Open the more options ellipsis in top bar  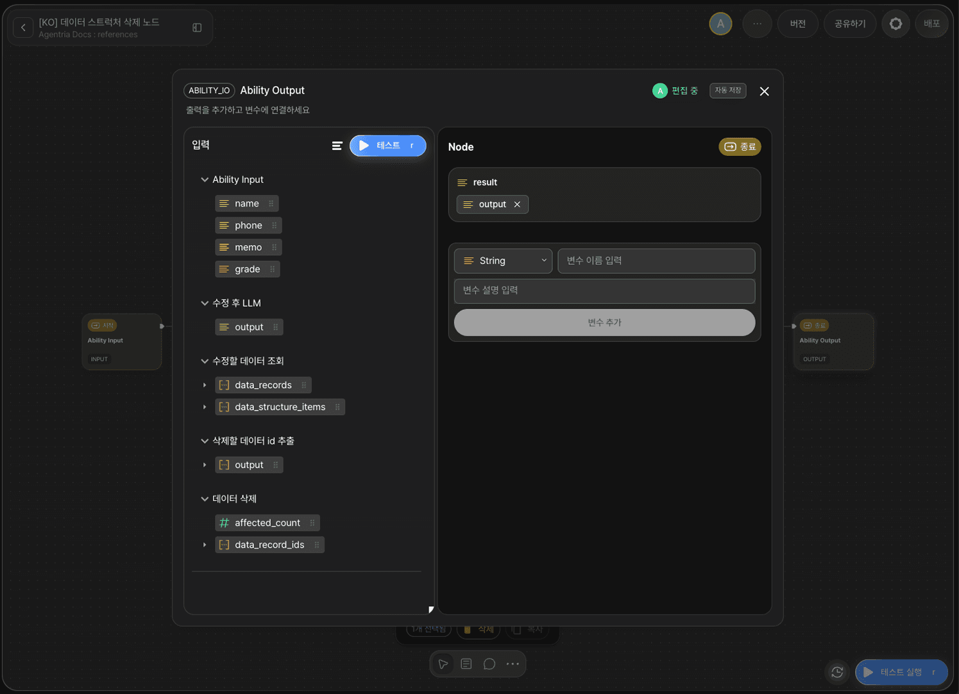pyautogui.click(x=757, y=24)
